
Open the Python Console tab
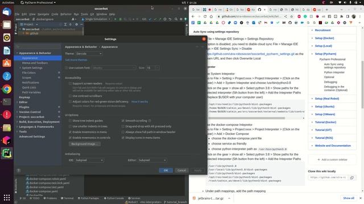(x=114, y=198)
